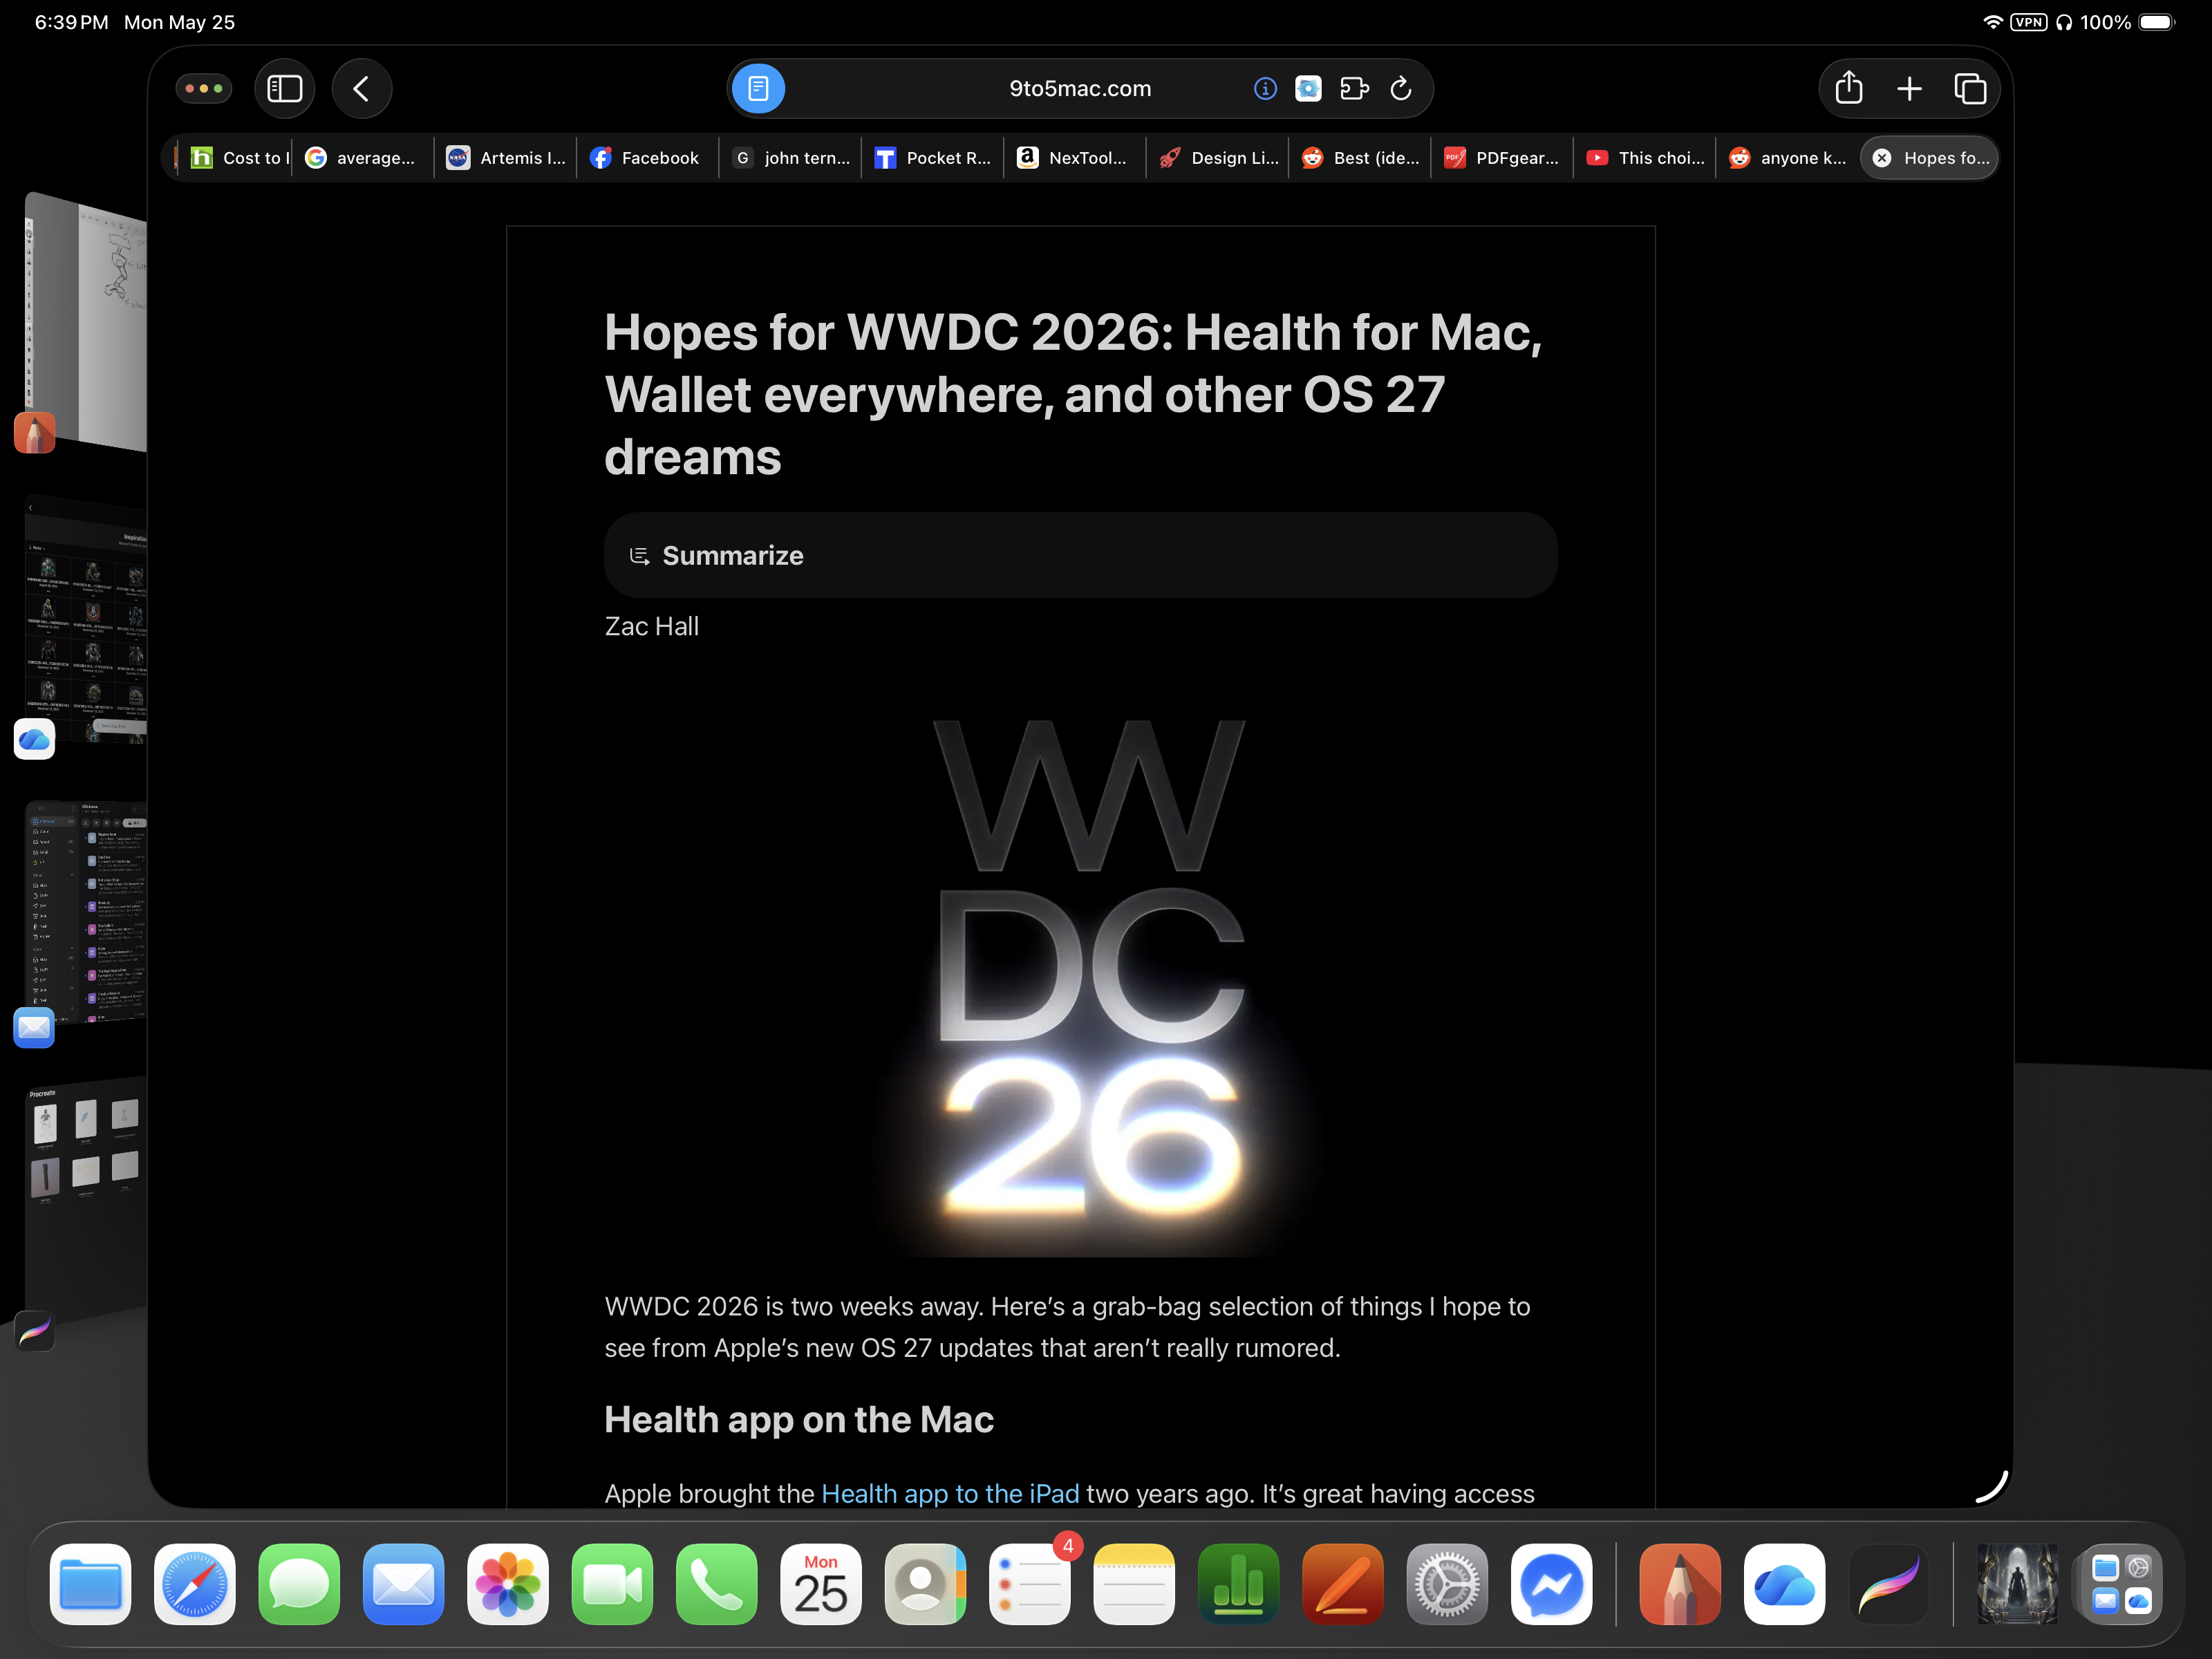Open a new tab with the plus icon
2212x1659 pixels.
[1909, 89]
